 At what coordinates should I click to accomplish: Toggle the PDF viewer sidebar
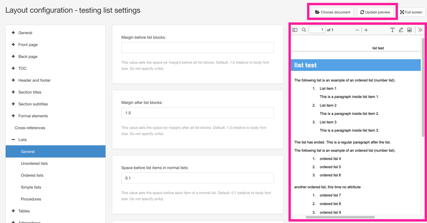click(x=295, y=30)
